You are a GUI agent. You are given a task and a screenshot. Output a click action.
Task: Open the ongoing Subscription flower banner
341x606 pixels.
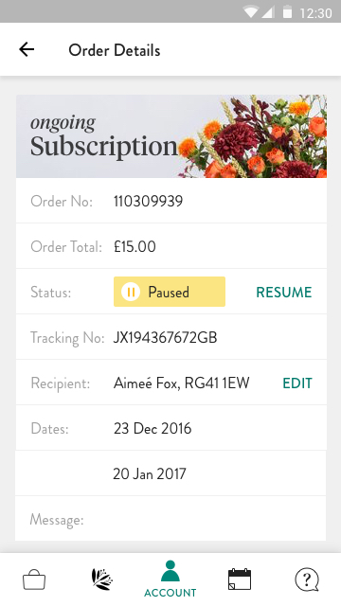coord(171,136)
